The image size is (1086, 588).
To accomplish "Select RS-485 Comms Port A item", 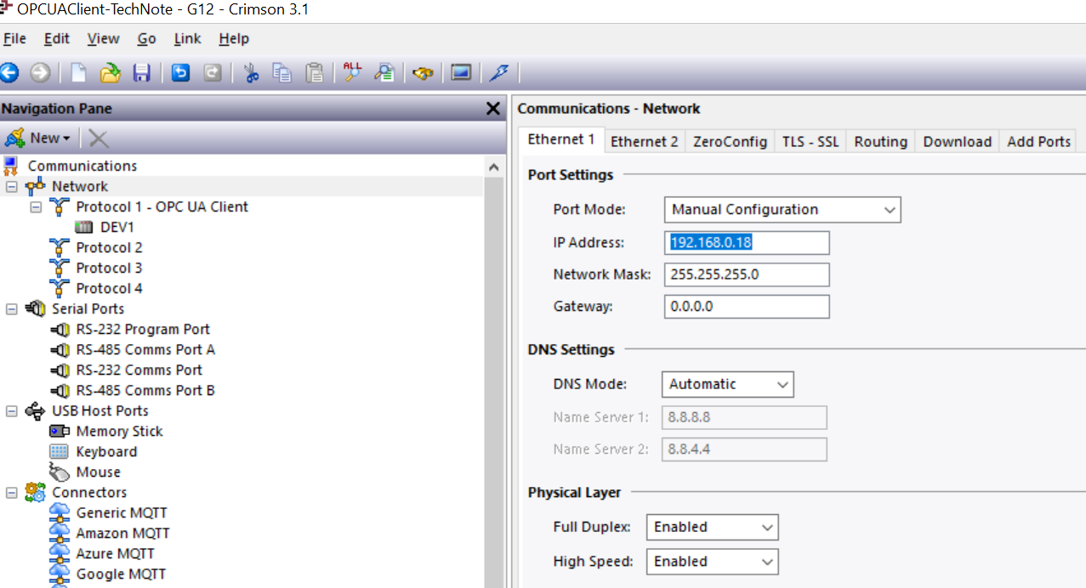I will click(x=145, y=349).
